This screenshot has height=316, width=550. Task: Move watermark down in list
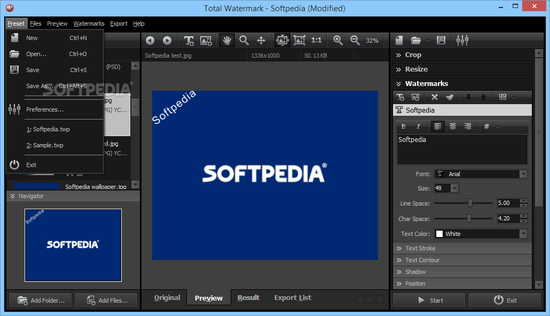(x=468, y=97)
